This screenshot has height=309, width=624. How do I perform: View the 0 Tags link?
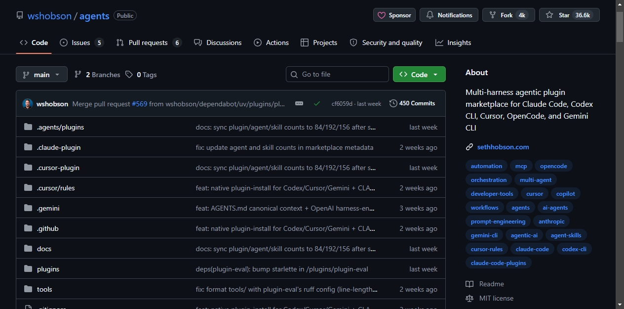pos(141,75)
